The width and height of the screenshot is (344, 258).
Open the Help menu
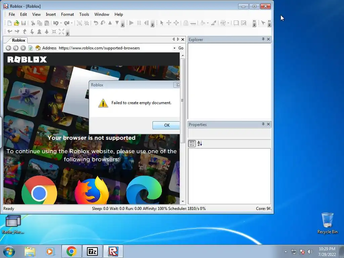click(119, 14)
